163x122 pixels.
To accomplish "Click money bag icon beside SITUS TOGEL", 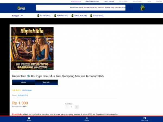I will coord(91,15).
